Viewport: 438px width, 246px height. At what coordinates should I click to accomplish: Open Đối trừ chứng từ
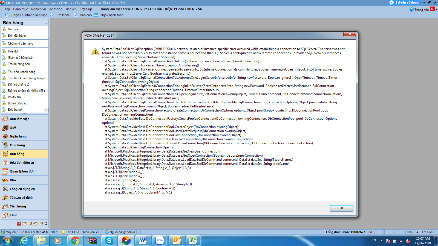(x=19, y=84)
